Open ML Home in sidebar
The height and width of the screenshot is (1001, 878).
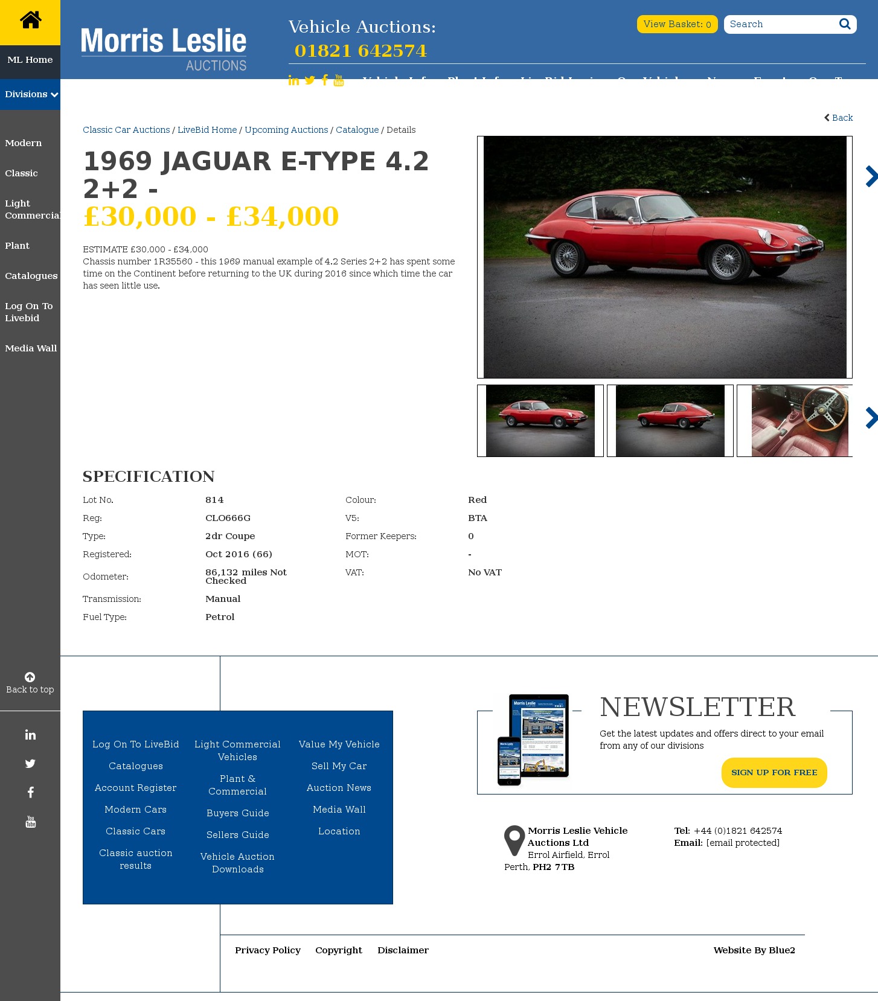[30, 60]
